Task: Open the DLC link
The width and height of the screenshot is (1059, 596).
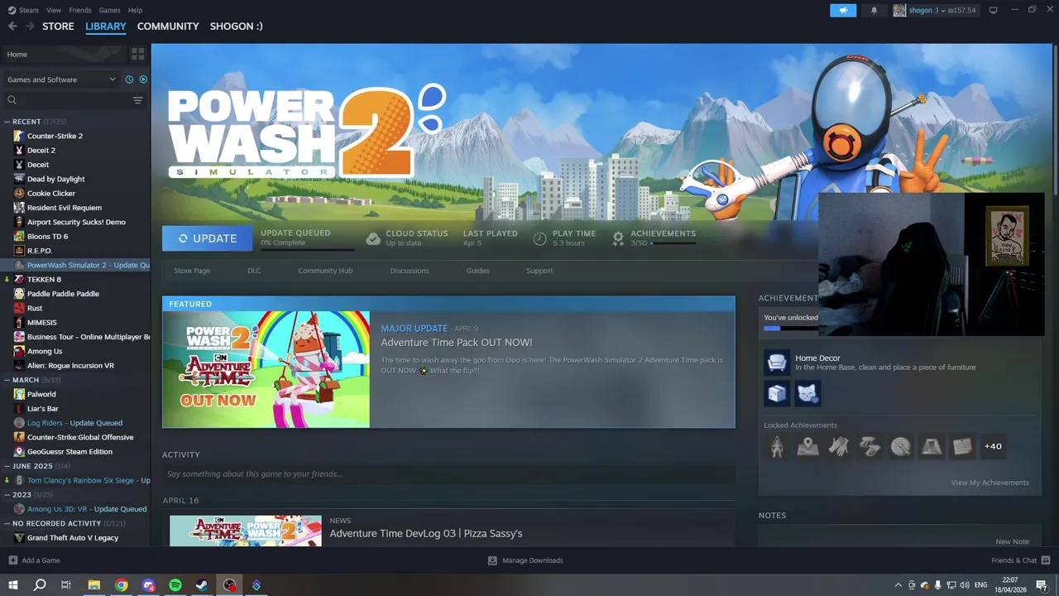Action: (x=254, y=271)
